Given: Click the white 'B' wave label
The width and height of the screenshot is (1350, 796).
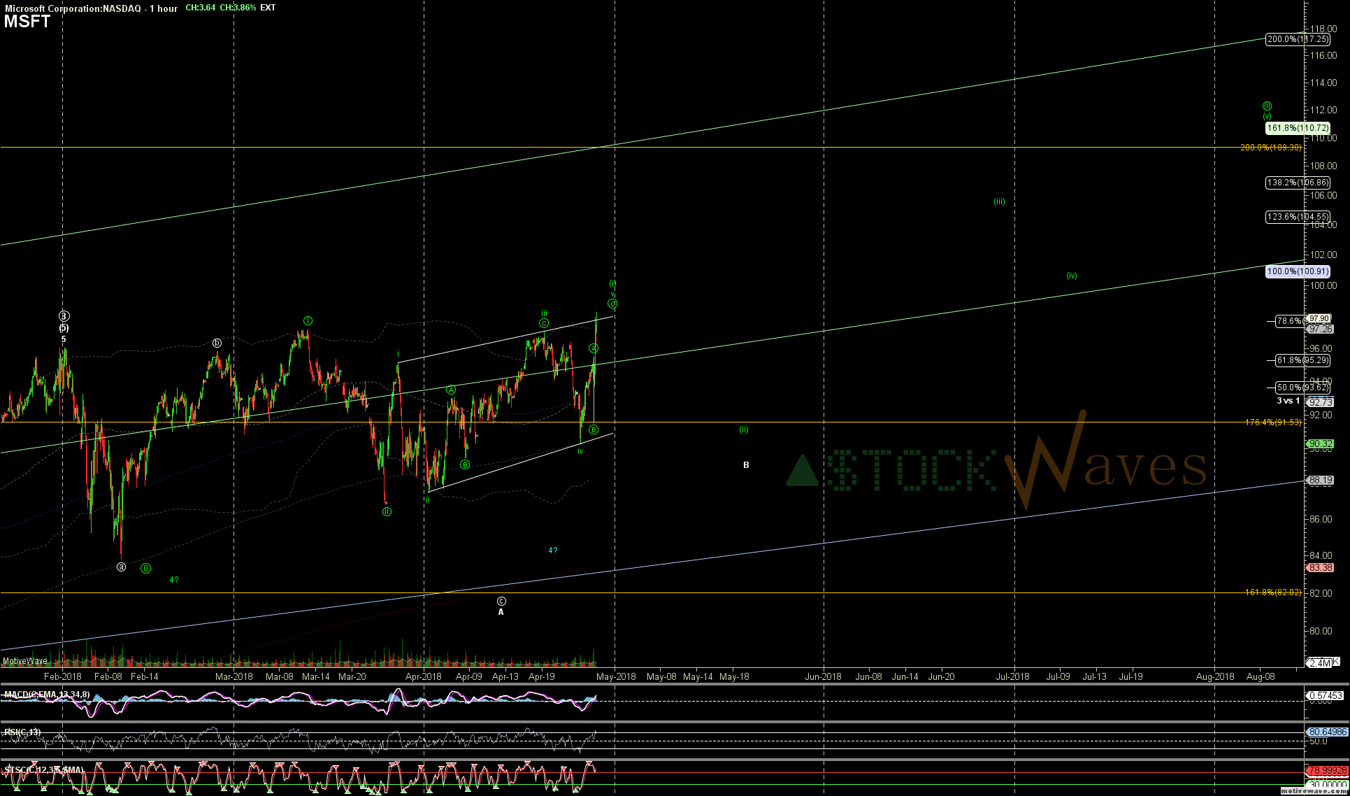Looking at the screenshot, I should (x=746, y=465).
